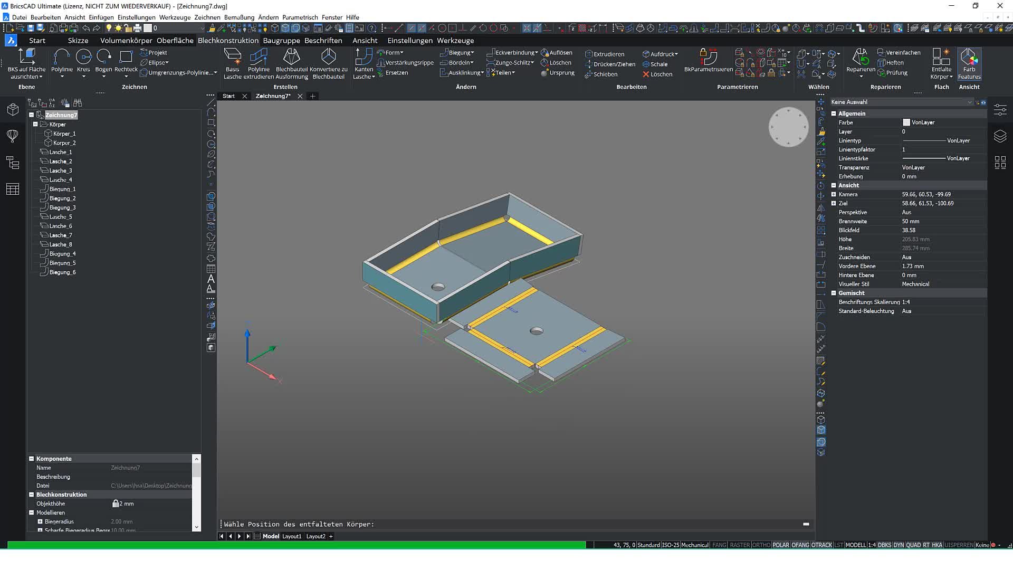Collapse the Körper tree node

(35, 125)
